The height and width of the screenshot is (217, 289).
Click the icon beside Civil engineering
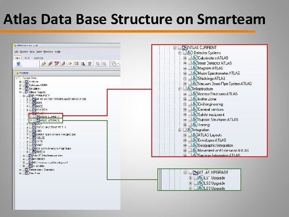tap(195, 104)
